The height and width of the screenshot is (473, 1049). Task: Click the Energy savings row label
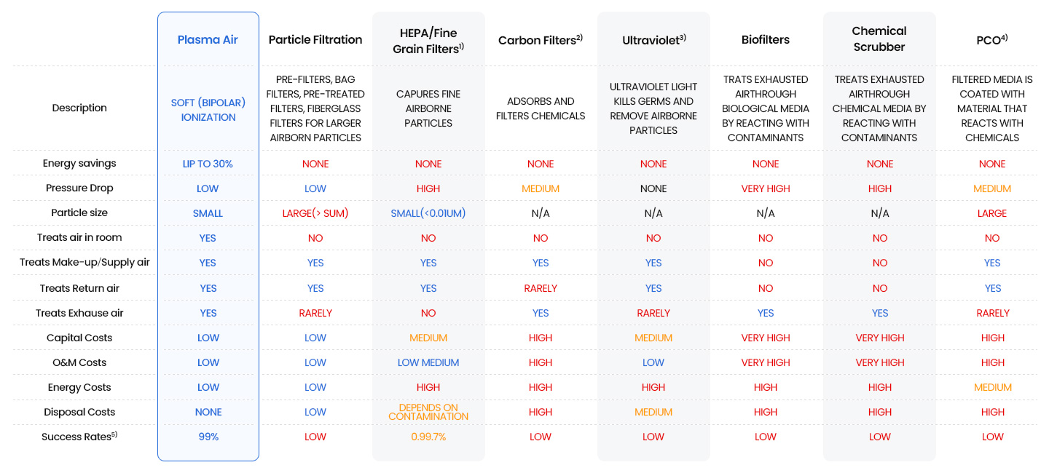[x=79, y=163]
